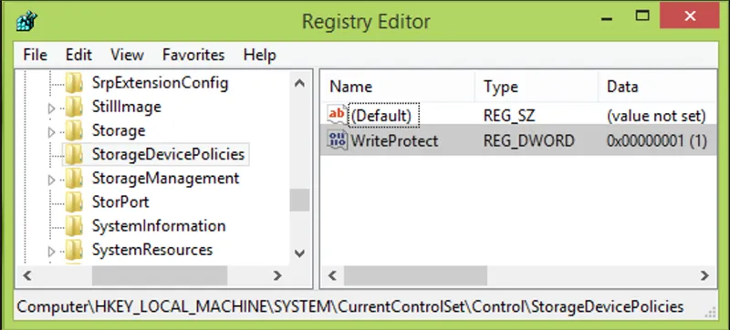Click the values pane scroll left arrow
The height and width of the screenshot is (330, 730).
click(x=332, y=275)
